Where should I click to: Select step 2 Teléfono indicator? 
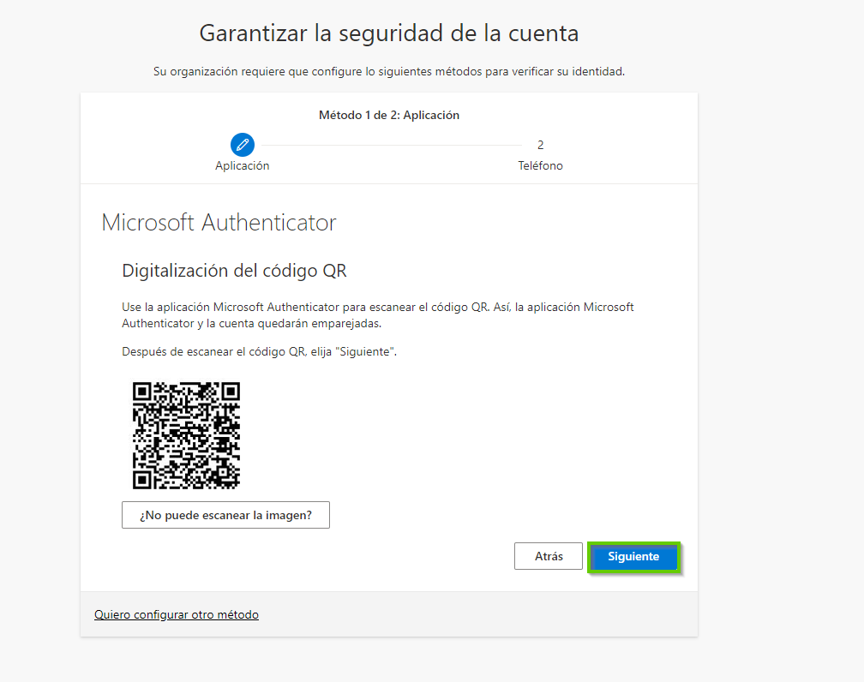tap(541, 145)
